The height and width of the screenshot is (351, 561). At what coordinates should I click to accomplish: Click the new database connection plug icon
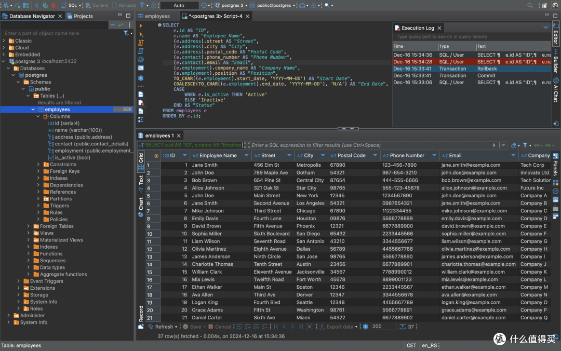click(6, 5)
